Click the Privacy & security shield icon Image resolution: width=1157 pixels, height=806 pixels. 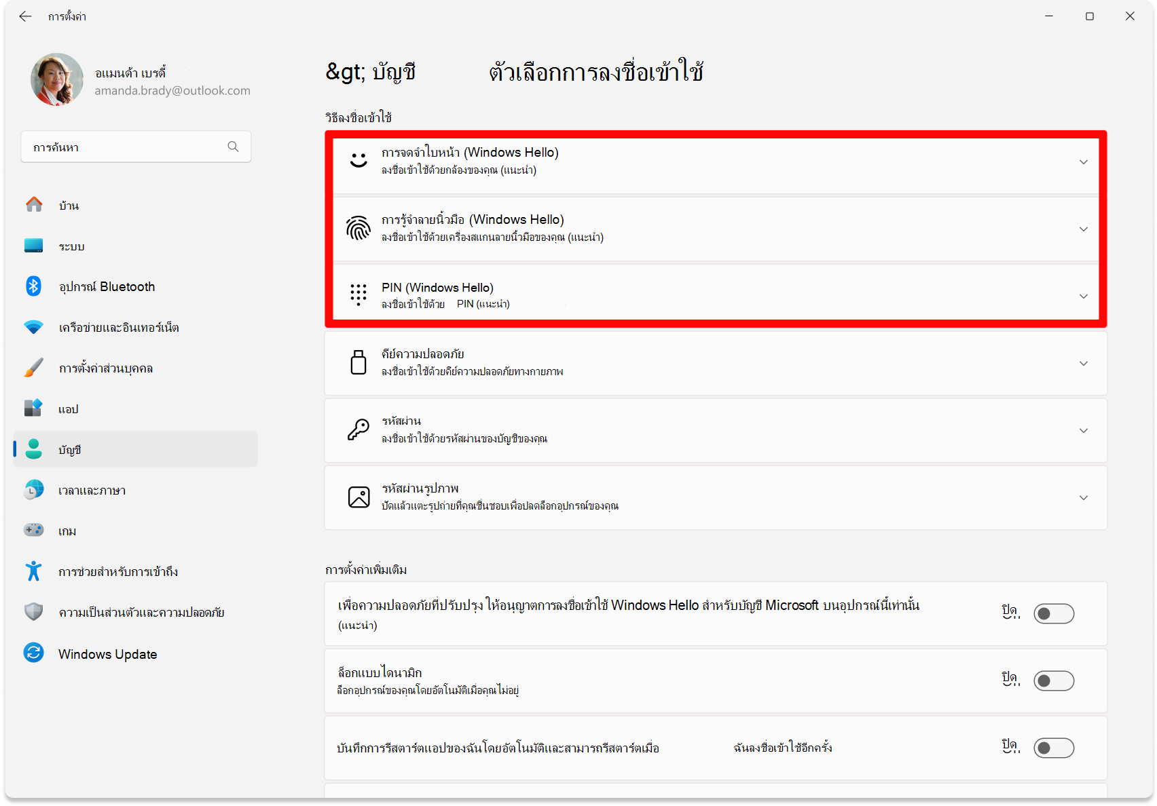pyautogui.click(x=33, y=612)
